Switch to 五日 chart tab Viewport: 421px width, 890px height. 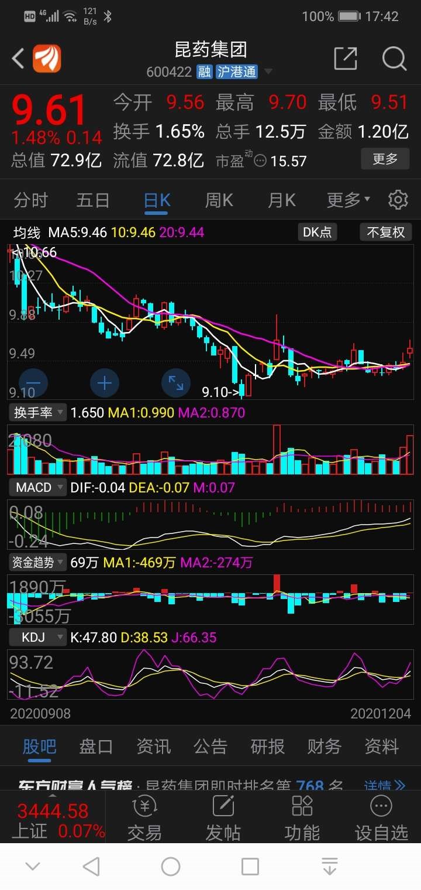point(93,200)
